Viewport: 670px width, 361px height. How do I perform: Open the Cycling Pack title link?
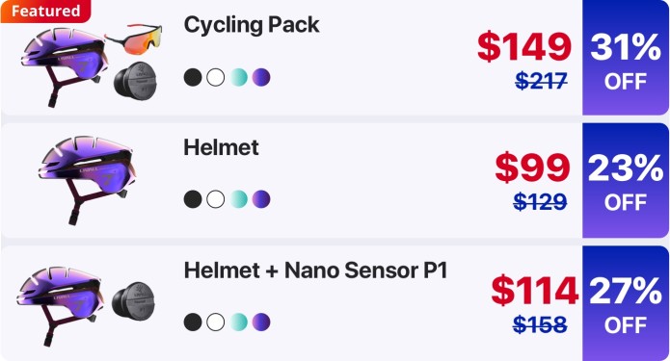coord(252,25)
